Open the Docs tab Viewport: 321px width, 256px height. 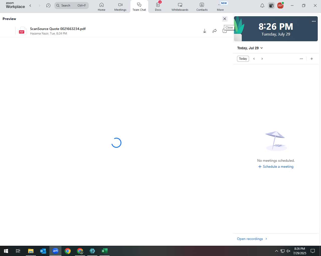(x=158, y=7)
